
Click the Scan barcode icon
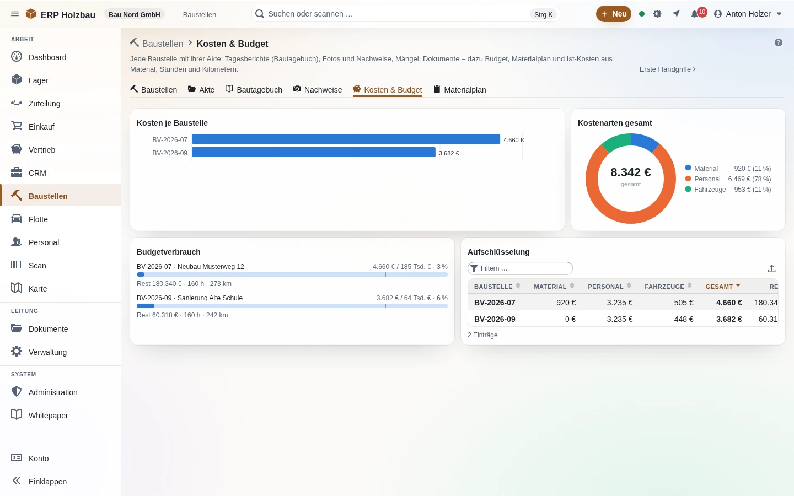17,265
